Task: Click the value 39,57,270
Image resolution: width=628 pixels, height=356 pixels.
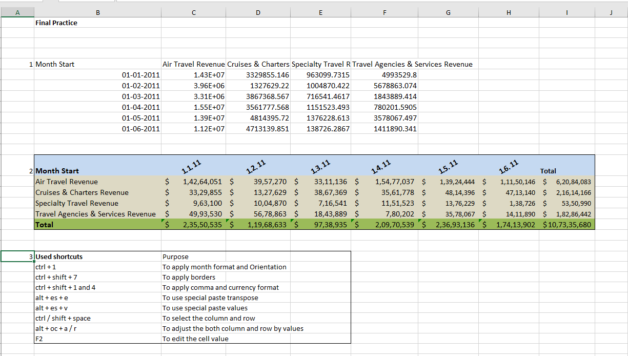Action: click(x=258, y=182)
